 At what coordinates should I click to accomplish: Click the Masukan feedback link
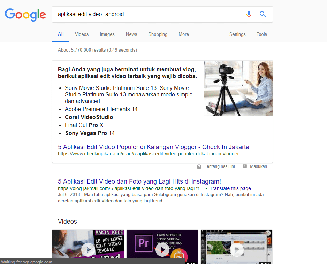click(258, 166)
